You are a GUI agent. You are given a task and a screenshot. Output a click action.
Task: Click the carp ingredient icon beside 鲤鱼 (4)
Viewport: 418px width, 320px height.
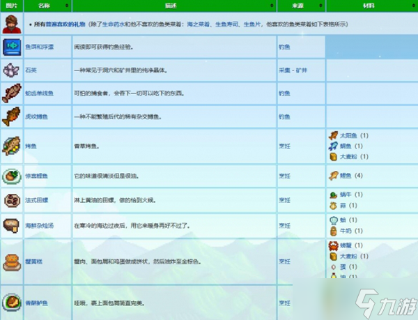tap(334, 176)
